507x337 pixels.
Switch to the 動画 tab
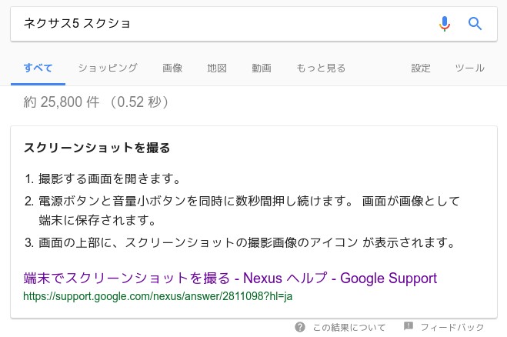[x=262, y=68]
